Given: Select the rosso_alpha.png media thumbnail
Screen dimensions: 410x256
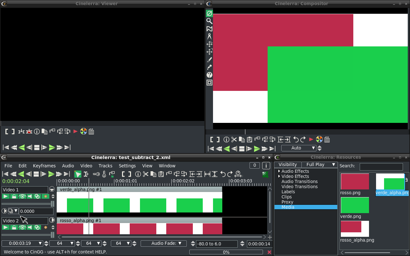Looking at the screenshot, I should tap(355, 229).
